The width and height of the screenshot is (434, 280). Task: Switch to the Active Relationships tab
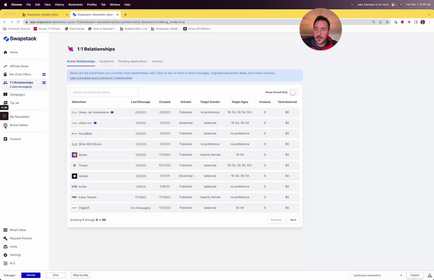(81, 62)
